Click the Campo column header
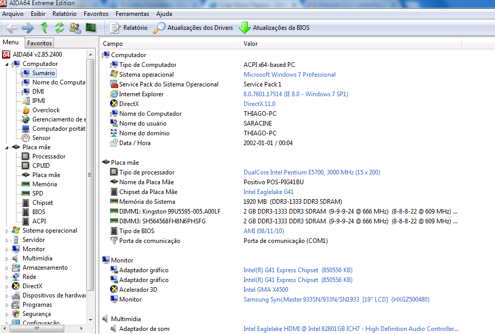This screenshot has width=495, height=334. (170, 44)
